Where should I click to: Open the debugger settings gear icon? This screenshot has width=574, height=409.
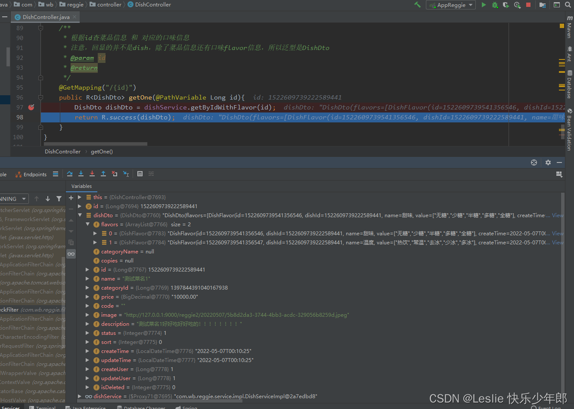pos(548,162)
